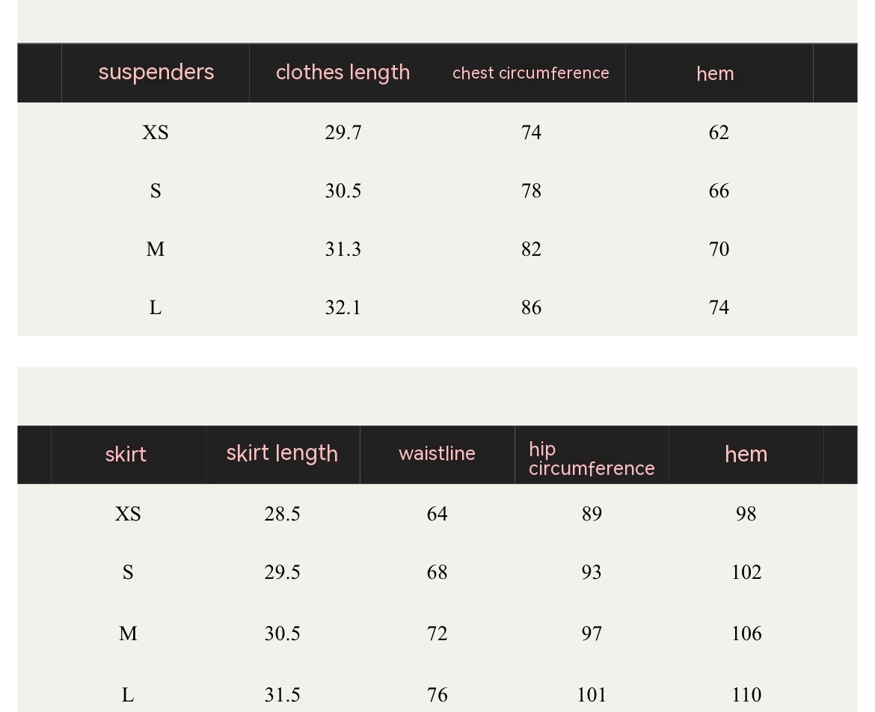Click the waistline value 68
The image size is (875, 712).
437,572
